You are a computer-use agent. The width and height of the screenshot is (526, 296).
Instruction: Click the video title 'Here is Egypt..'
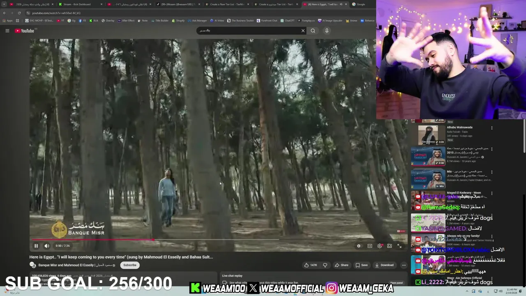(121, 257)
